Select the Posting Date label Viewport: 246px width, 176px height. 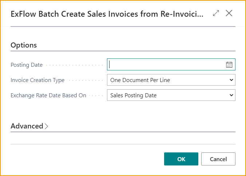pyautogui.click(x=27, y=65)
